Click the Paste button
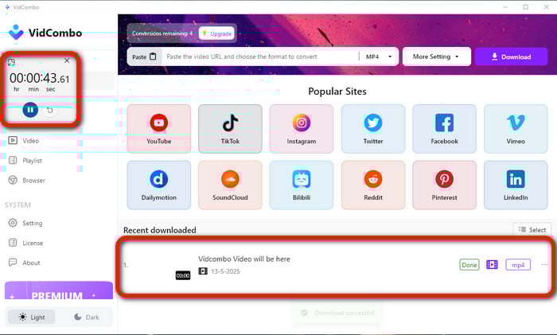 pos(144,56)
